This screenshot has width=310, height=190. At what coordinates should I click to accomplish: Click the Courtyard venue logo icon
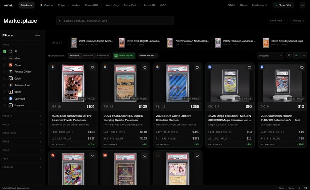[10, 98]
